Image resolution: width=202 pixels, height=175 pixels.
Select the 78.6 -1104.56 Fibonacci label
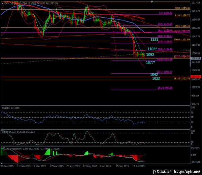tap(165, 49)
